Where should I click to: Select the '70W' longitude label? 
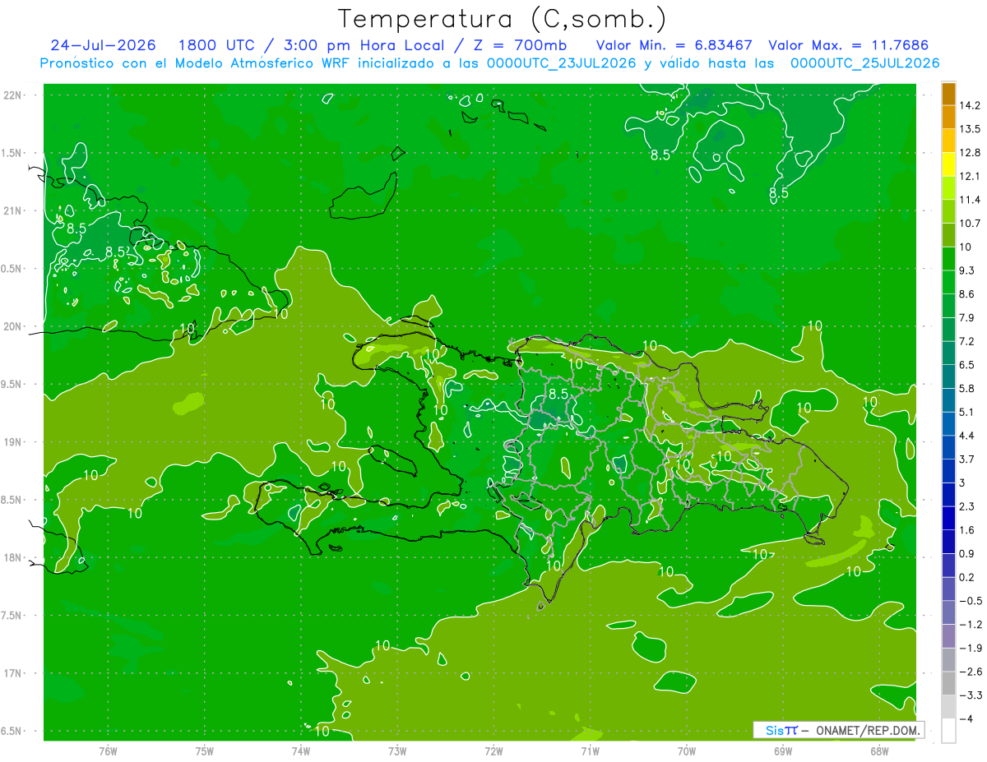pos(686,750)
